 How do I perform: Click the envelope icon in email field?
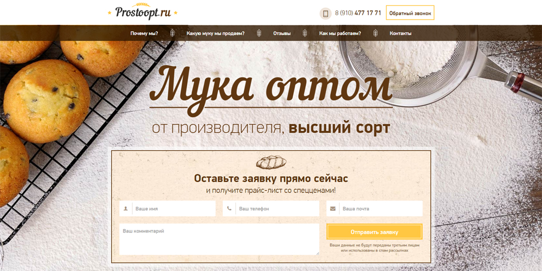pos(333,209)
